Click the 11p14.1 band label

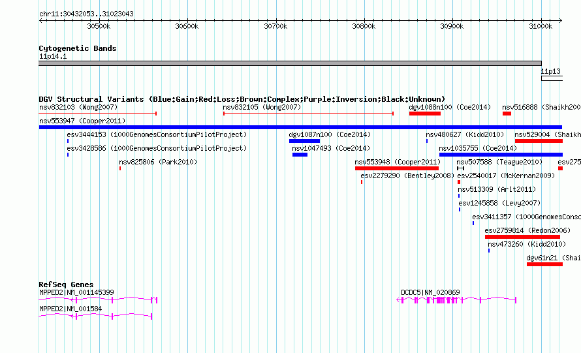[x=53, y=56]
